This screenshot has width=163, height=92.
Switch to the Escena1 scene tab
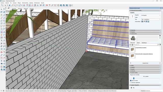click(x=14, y=9)
